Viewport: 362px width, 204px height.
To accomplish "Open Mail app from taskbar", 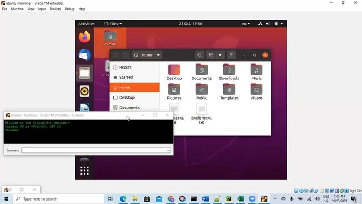I will [159, 199].
